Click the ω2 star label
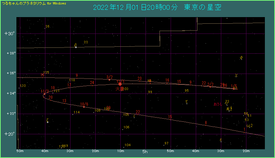275x158 pixels. (249, 126)
